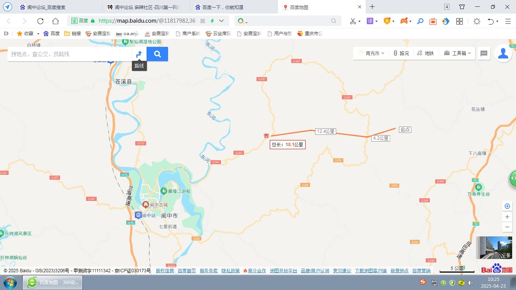The height and width of the screenshot is (290, 516).
Task: Zoom out the map with minus button
Action: point(507,227)
